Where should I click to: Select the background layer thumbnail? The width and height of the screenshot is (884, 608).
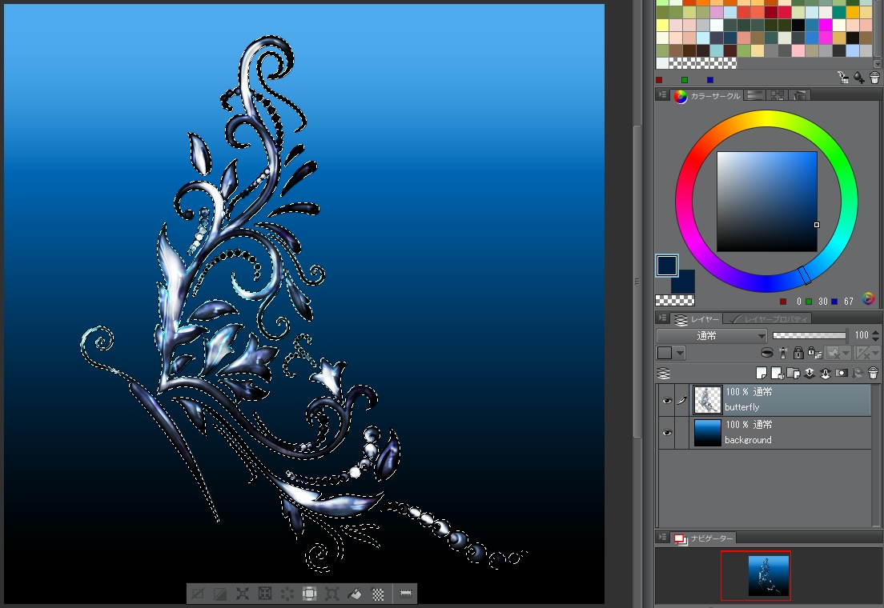coord(707,433)
